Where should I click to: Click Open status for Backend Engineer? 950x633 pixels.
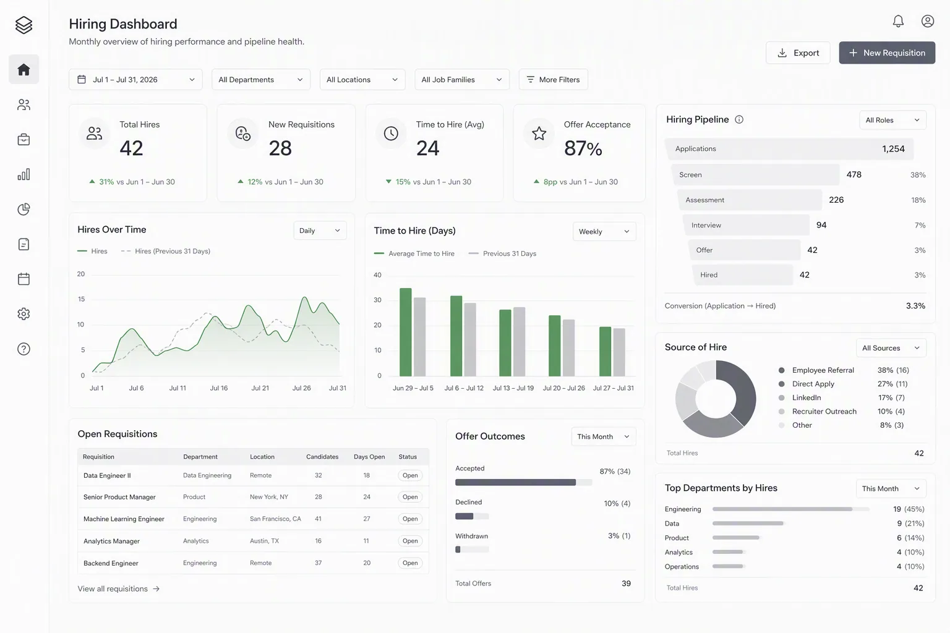click(410, 563)
